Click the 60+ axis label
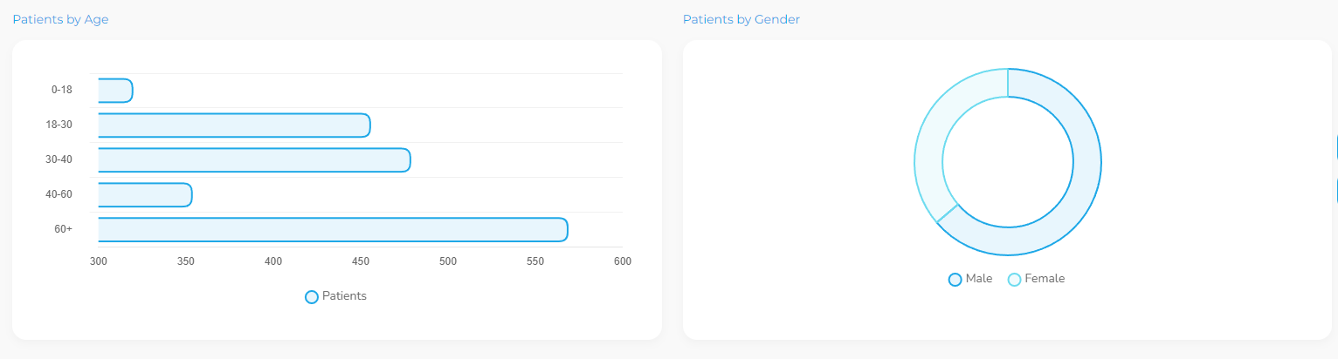The width and height of the screenshot is (1338, 359). click(64, 229)
